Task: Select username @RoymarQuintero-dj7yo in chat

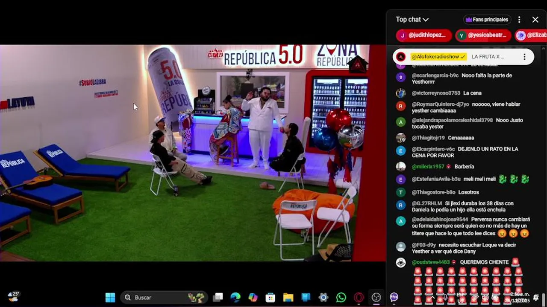Action: 440,104
